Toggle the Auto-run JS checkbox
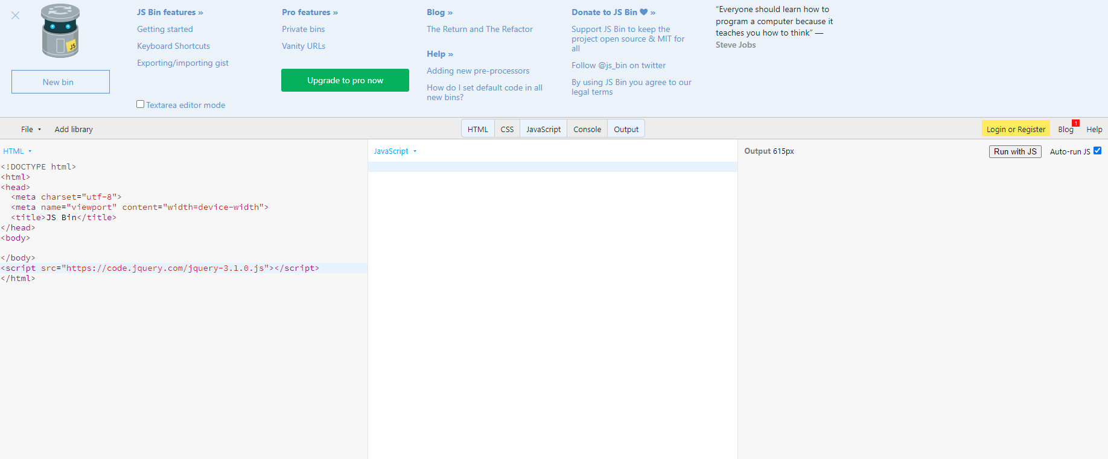Image resolution: width=1108 pixels, height=459 pixels. pos(1097,151)
